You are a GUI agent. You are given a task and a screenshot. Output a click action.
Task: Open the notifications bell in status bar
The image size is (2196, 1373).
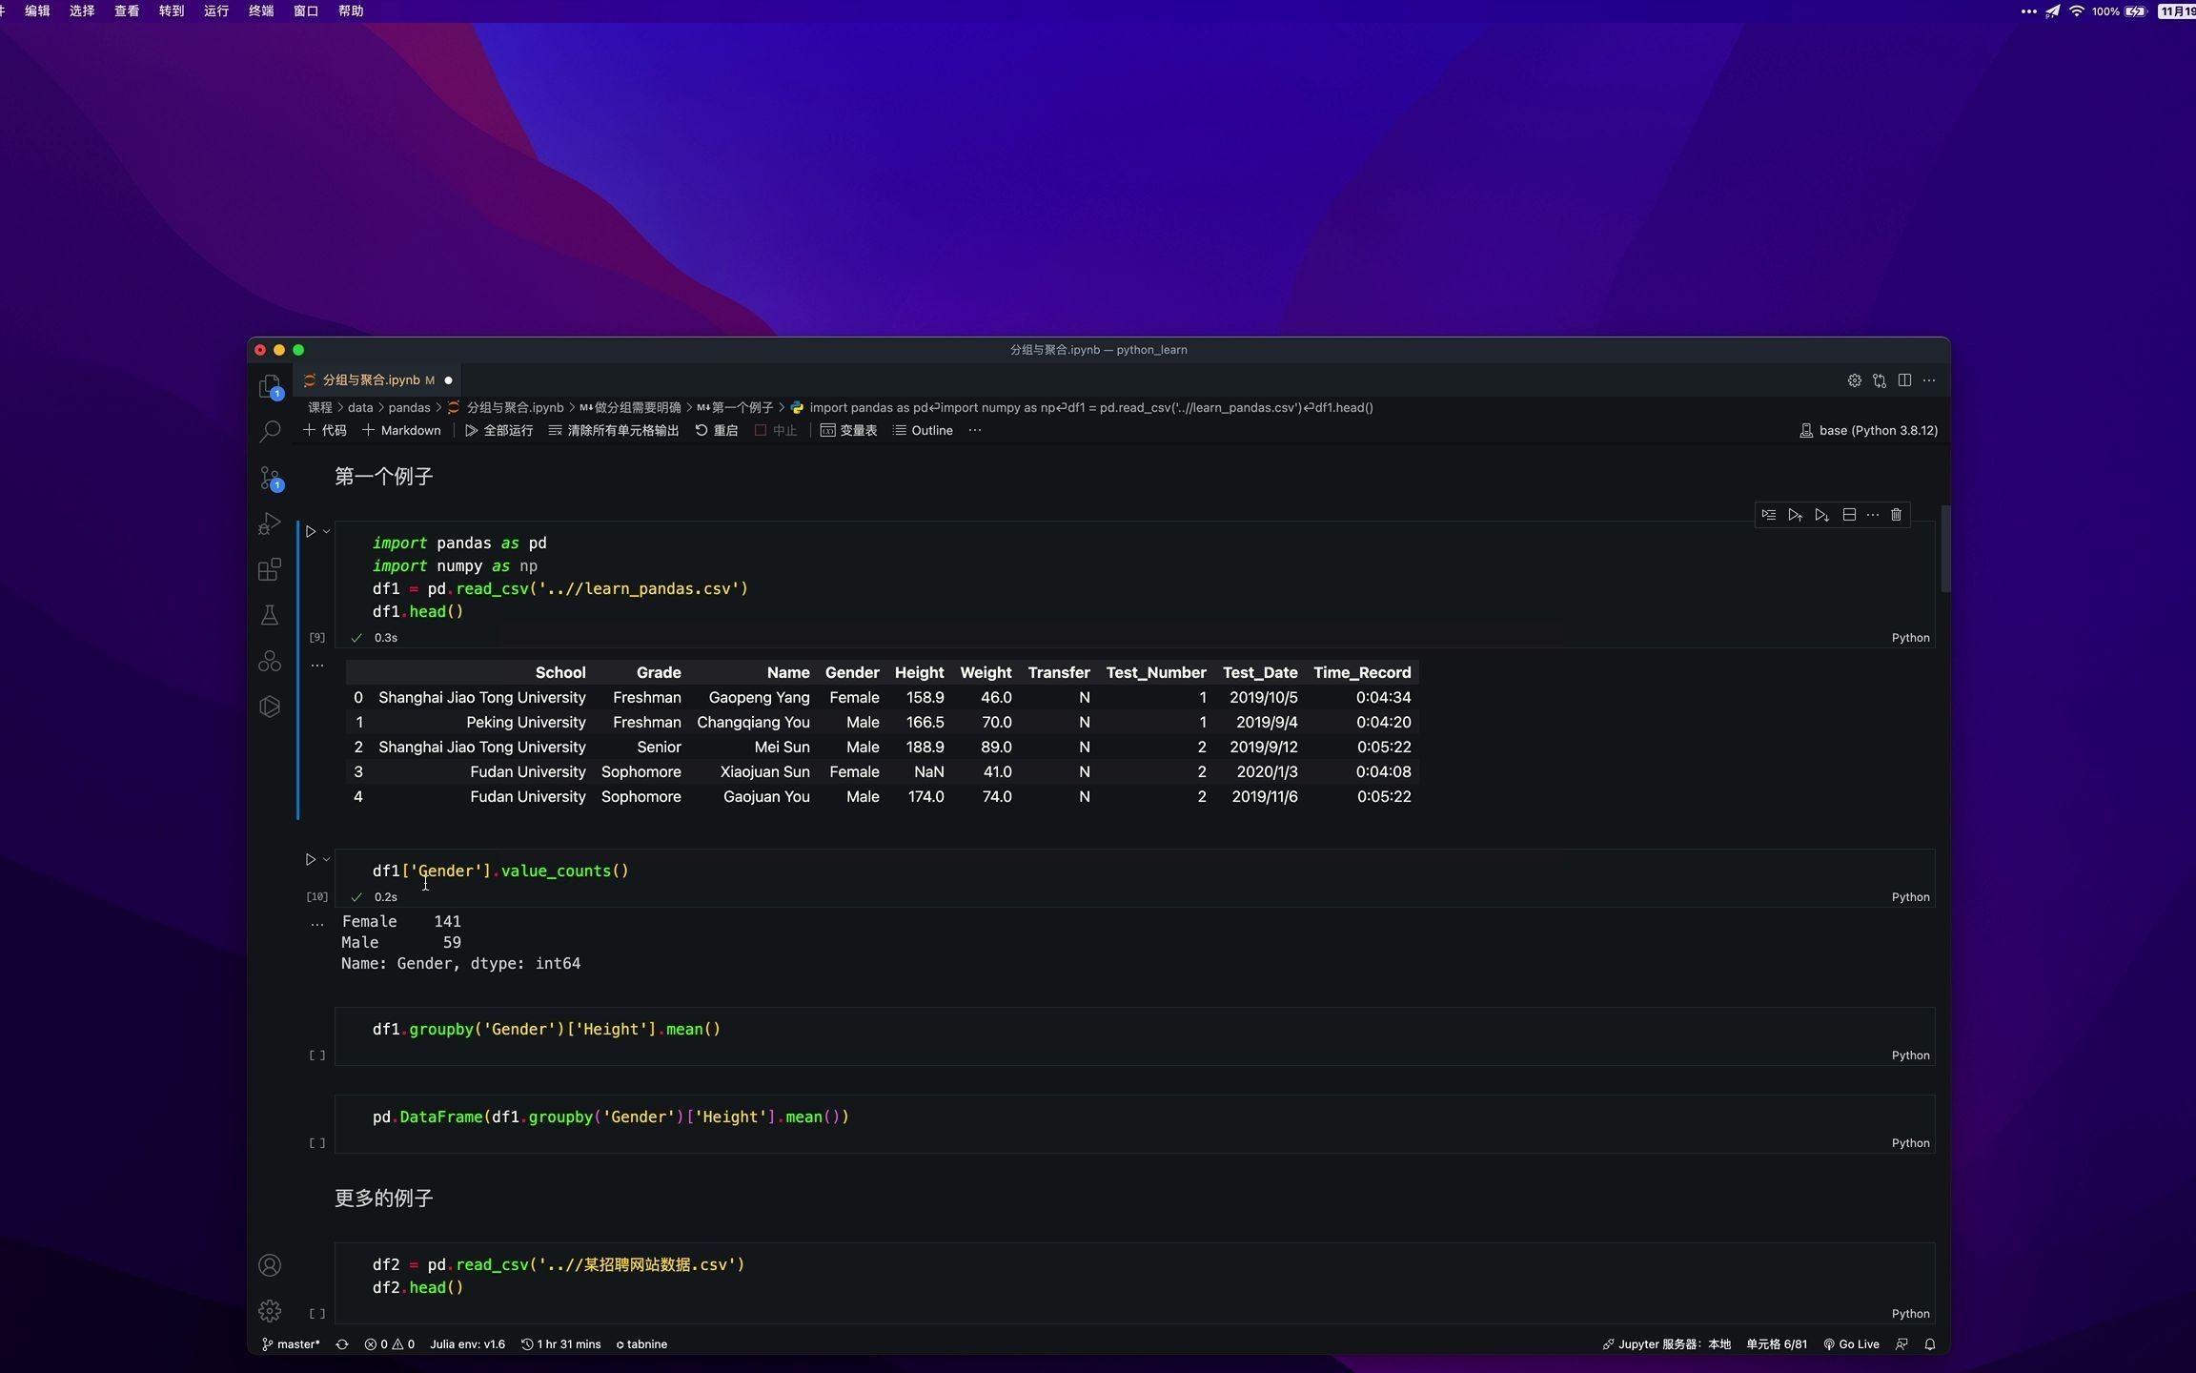coord(1929,1344)
